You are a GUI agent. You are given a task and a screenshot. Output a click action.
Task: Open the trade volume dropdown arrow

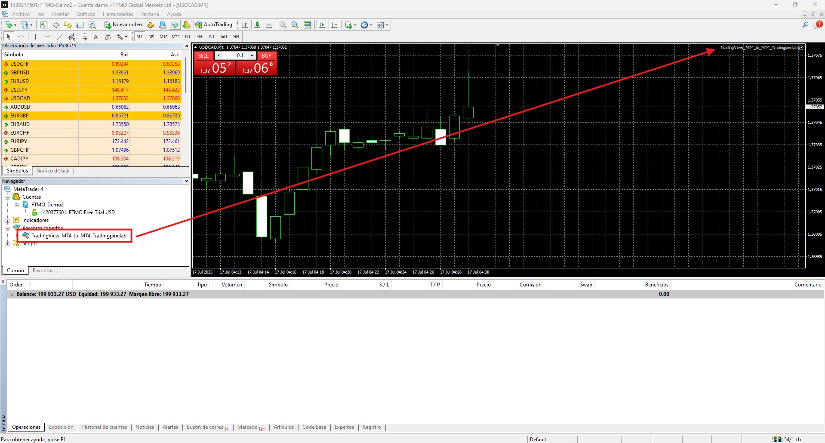pos(219,55)
